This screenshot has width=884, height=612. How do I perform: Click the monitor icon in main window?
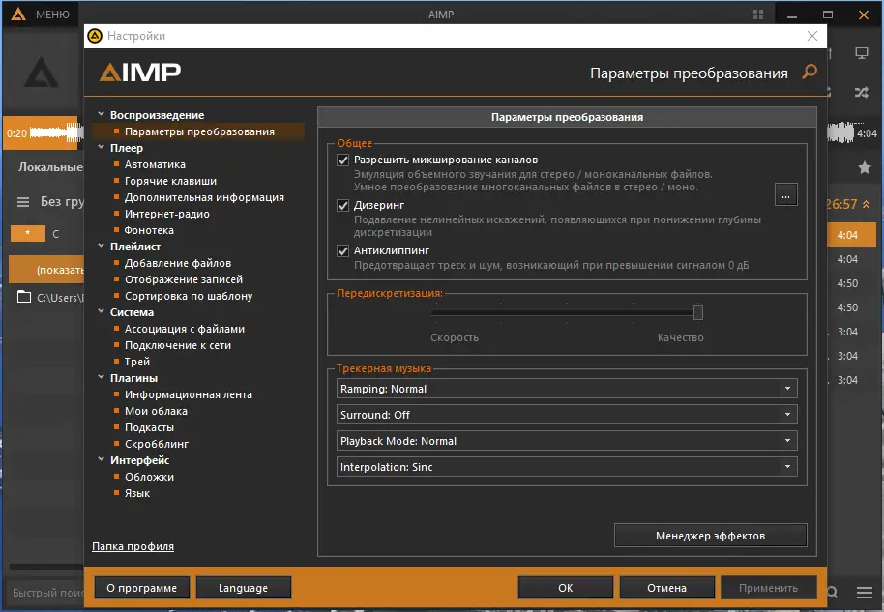[x=862, y=53]
